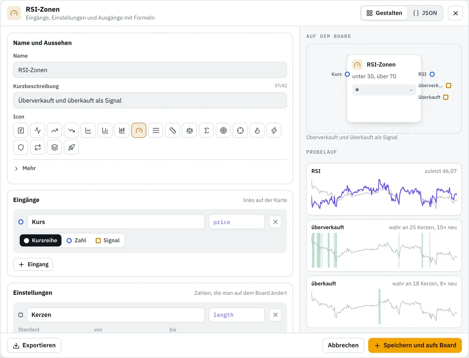
Task: Pick the trending down arrow icon
Action: (71, 130)
